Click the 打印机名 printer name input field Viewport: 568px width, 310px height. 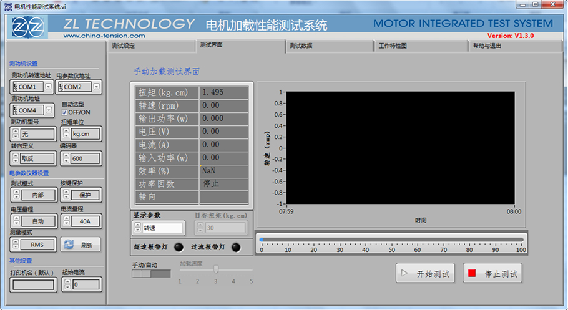coord(32,284)
